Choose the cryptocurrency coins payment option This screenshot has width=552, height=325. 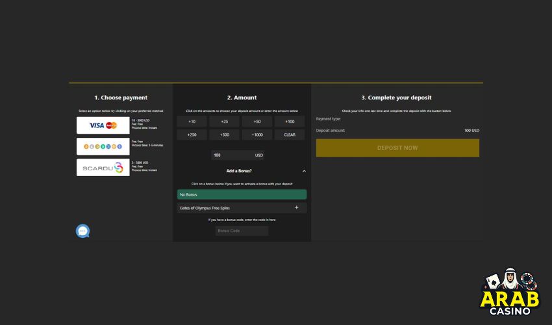tap(103, 147)
